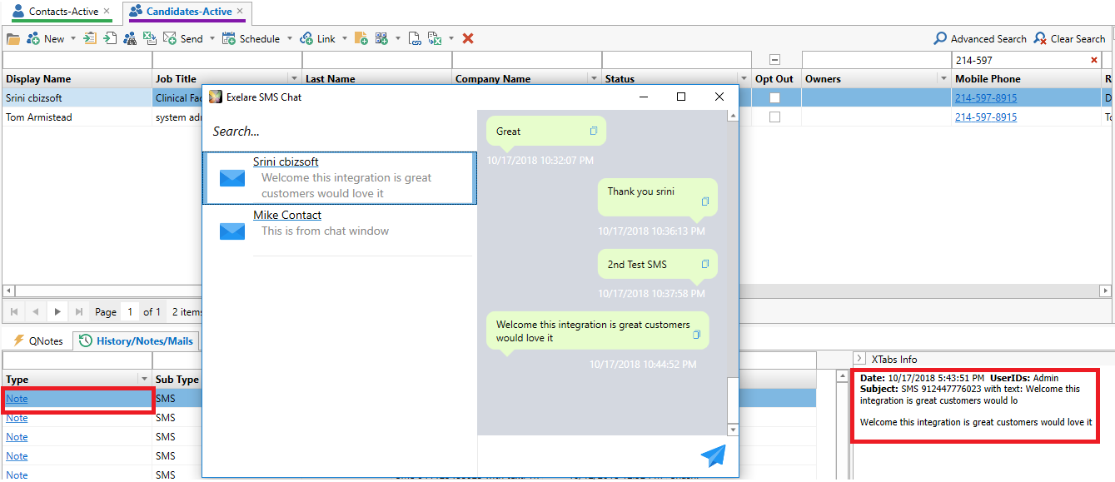
Task: Click the red delete X icon
Action: [468, 38]
